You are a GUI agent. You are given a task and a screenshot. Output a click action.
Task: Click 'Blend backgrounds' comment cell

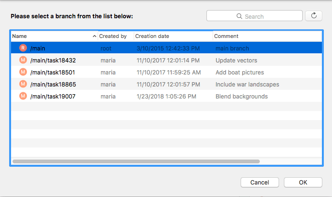click(242, 97)
